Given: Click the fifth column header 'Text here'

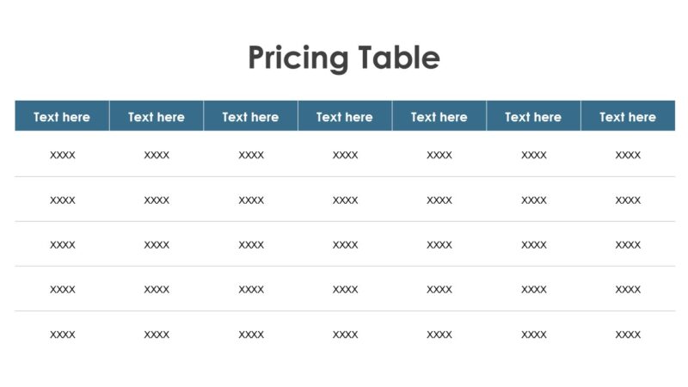Looking at the screenshot, I should [439, 117].
